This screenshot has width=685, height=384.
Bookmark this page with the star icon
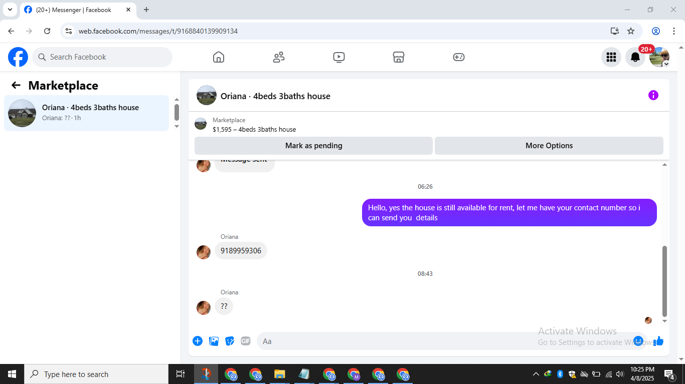[x=631, y=31]
